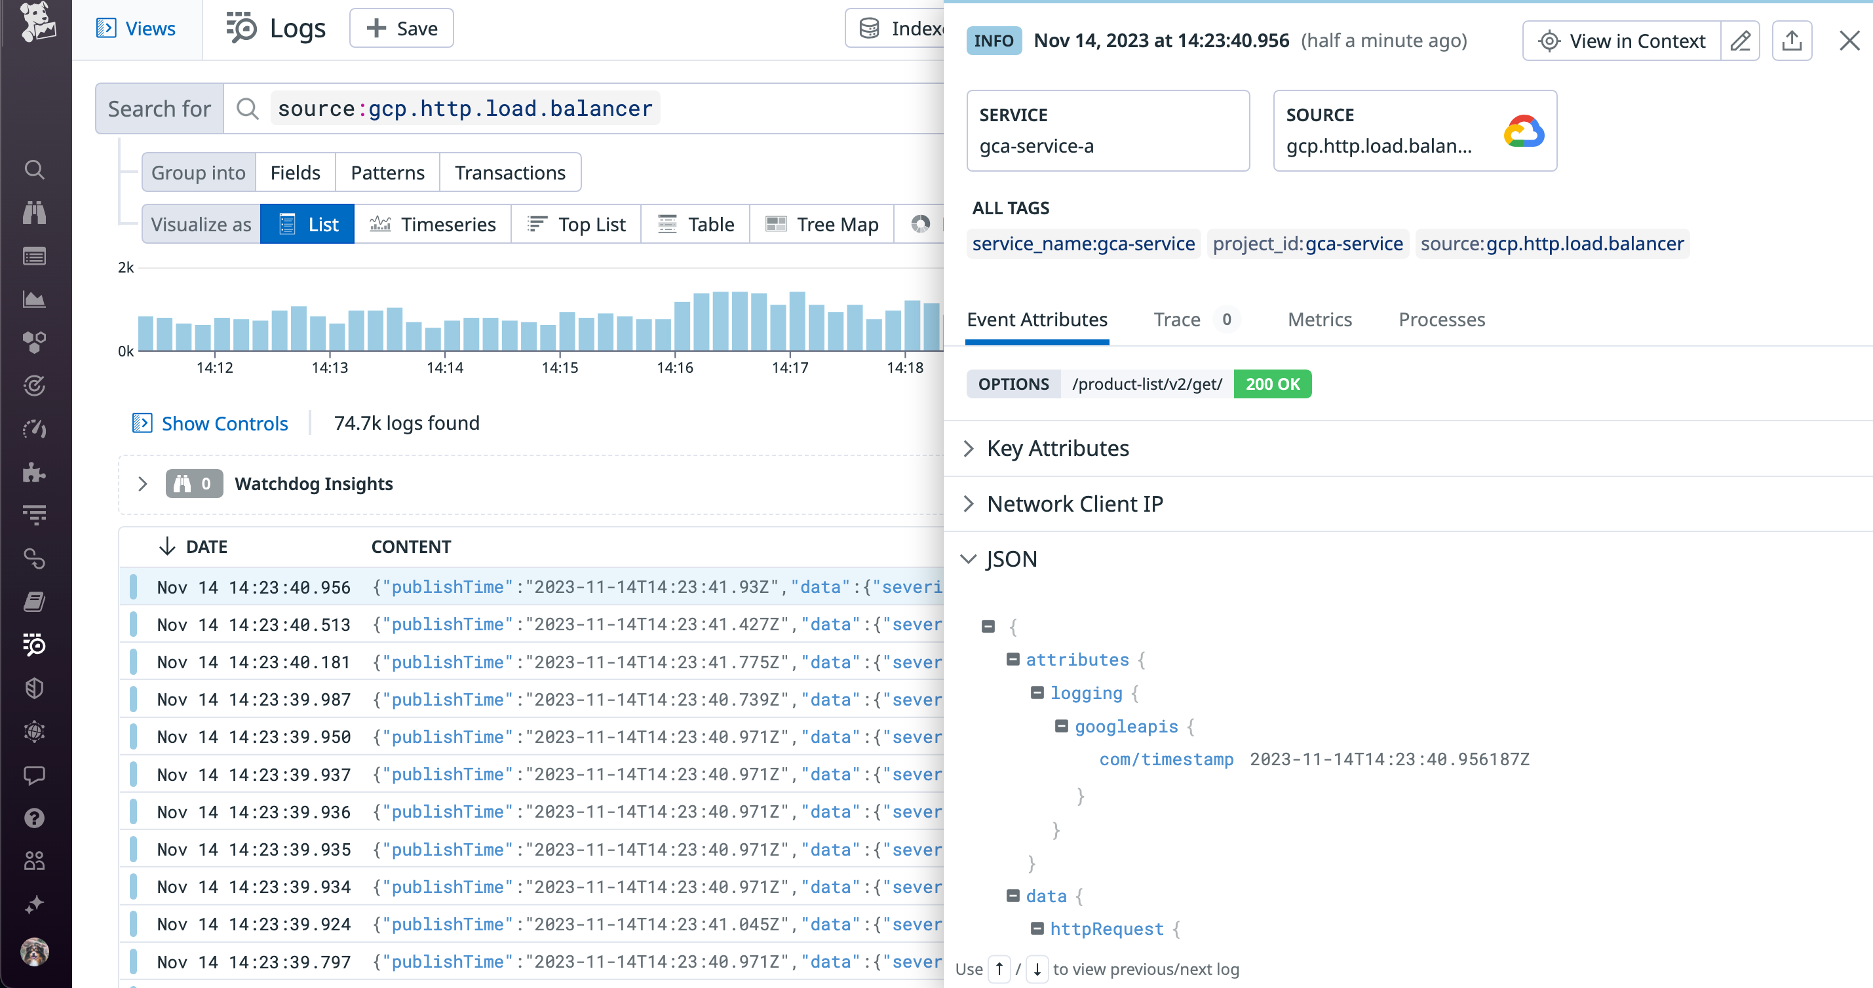Open the chat bubble icon in sidebar

(x=34, y=775)
